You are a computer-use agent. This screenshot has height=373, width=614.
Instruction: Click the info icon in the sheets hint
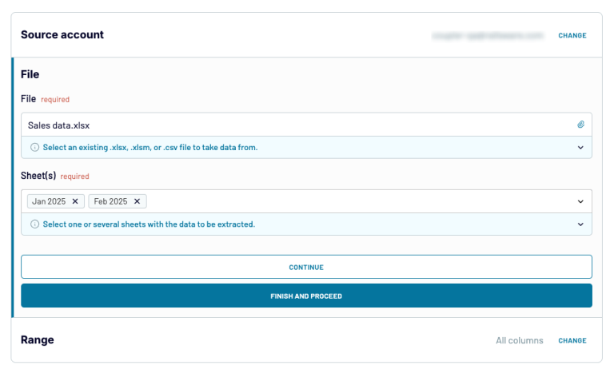click(x=34, y=224)
